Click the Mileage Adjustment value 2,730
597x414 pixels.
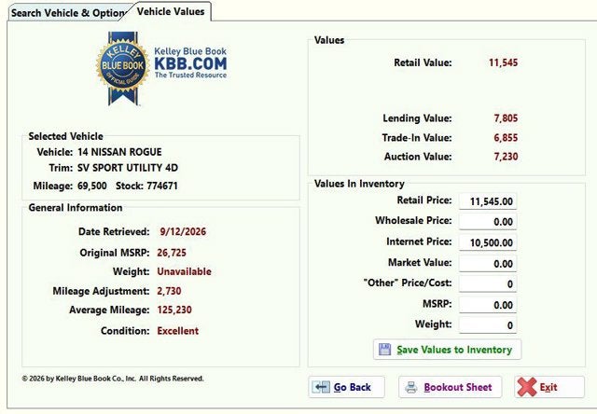pyautogui.click(x=169, y=291)
